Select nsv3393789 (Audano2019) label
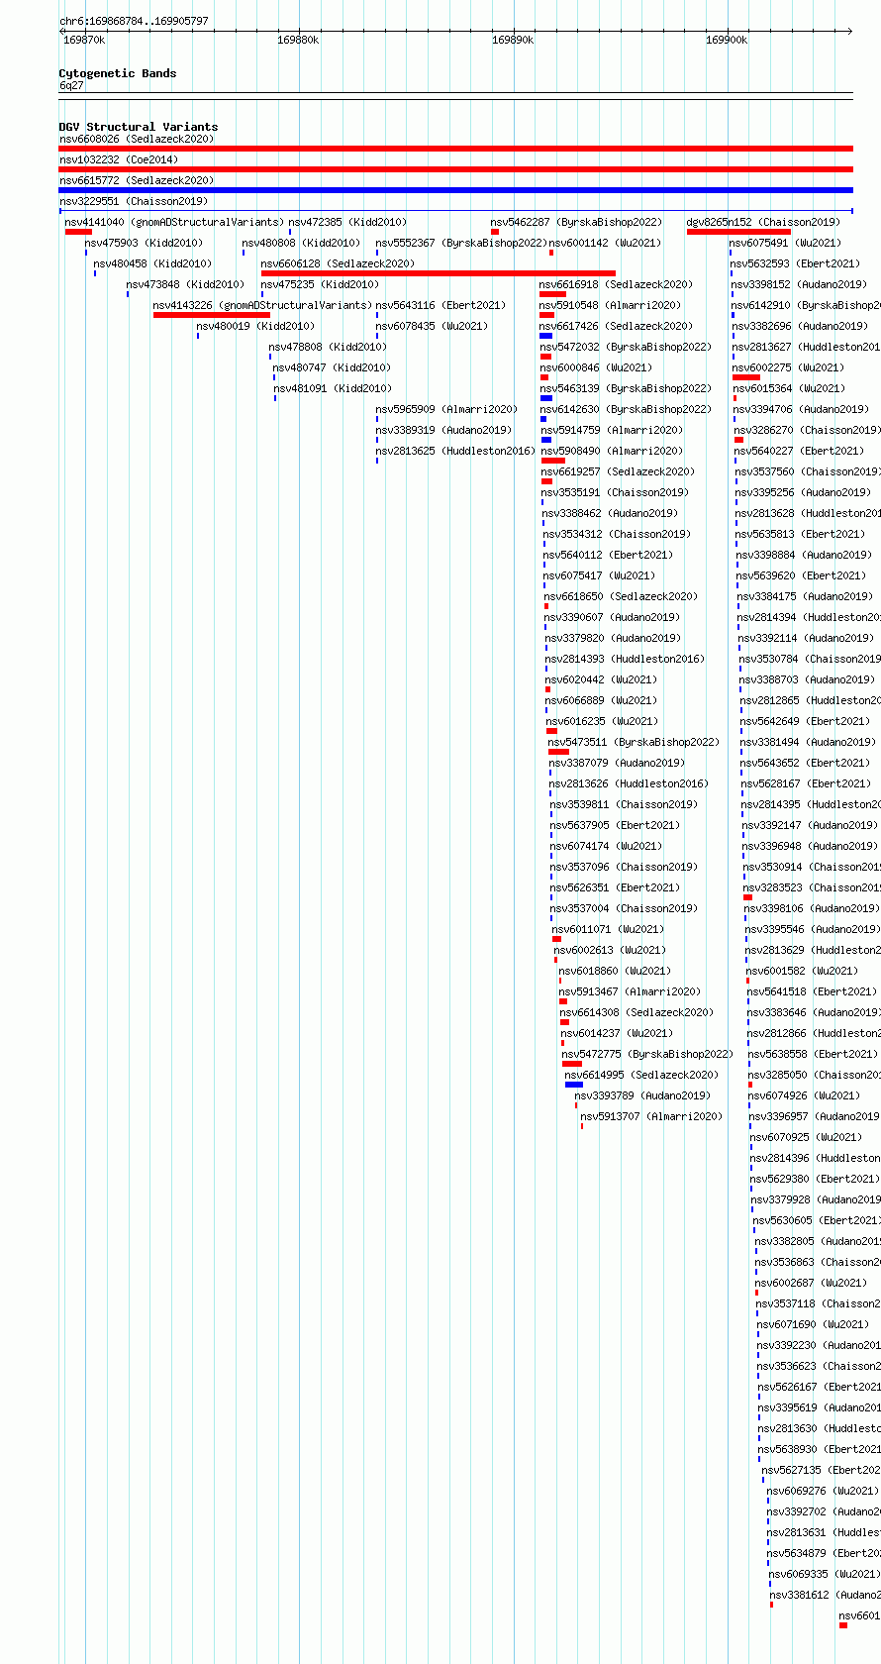881x1664 pixels. [642, 1095]
